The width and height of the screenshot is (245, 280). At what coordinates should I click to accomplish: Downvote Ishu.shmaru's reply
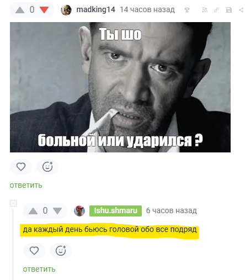click(57, 211)
